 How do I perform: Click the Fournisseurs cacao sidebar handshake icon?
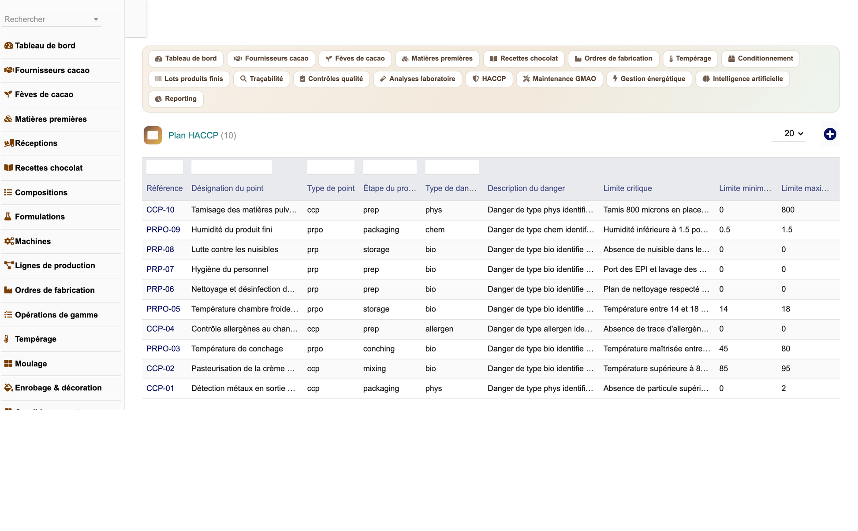point(9,70)
